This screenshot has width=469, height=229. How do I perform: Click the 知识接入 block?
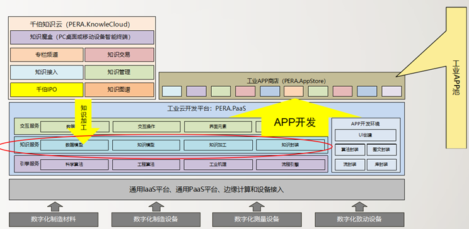(x=47, y=72)
